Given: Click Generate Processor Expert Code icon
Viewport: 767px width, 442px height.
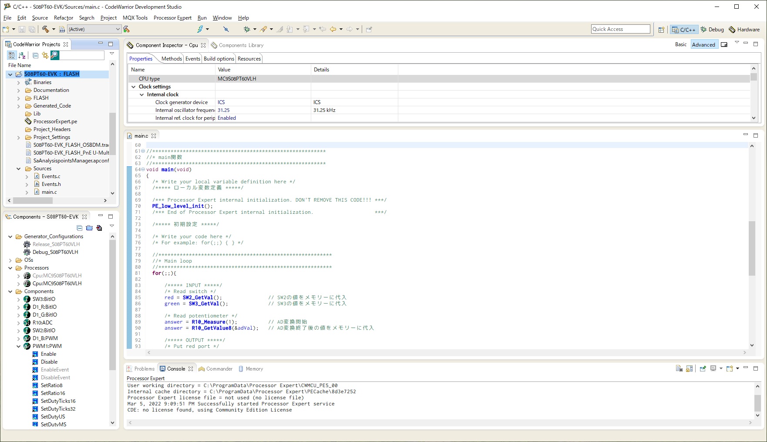Looking at the screenshot, I should (99, 228).
